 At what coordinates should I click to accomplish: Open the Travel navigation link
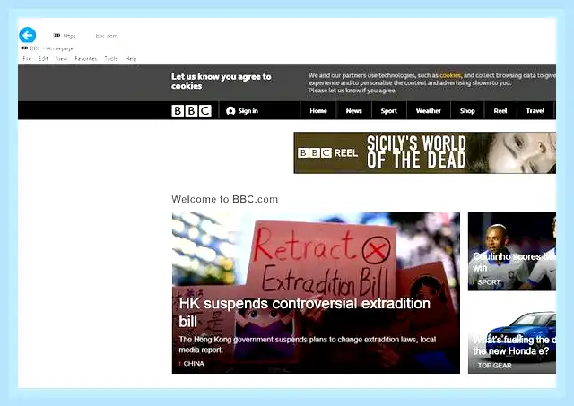tap(535, 111)
